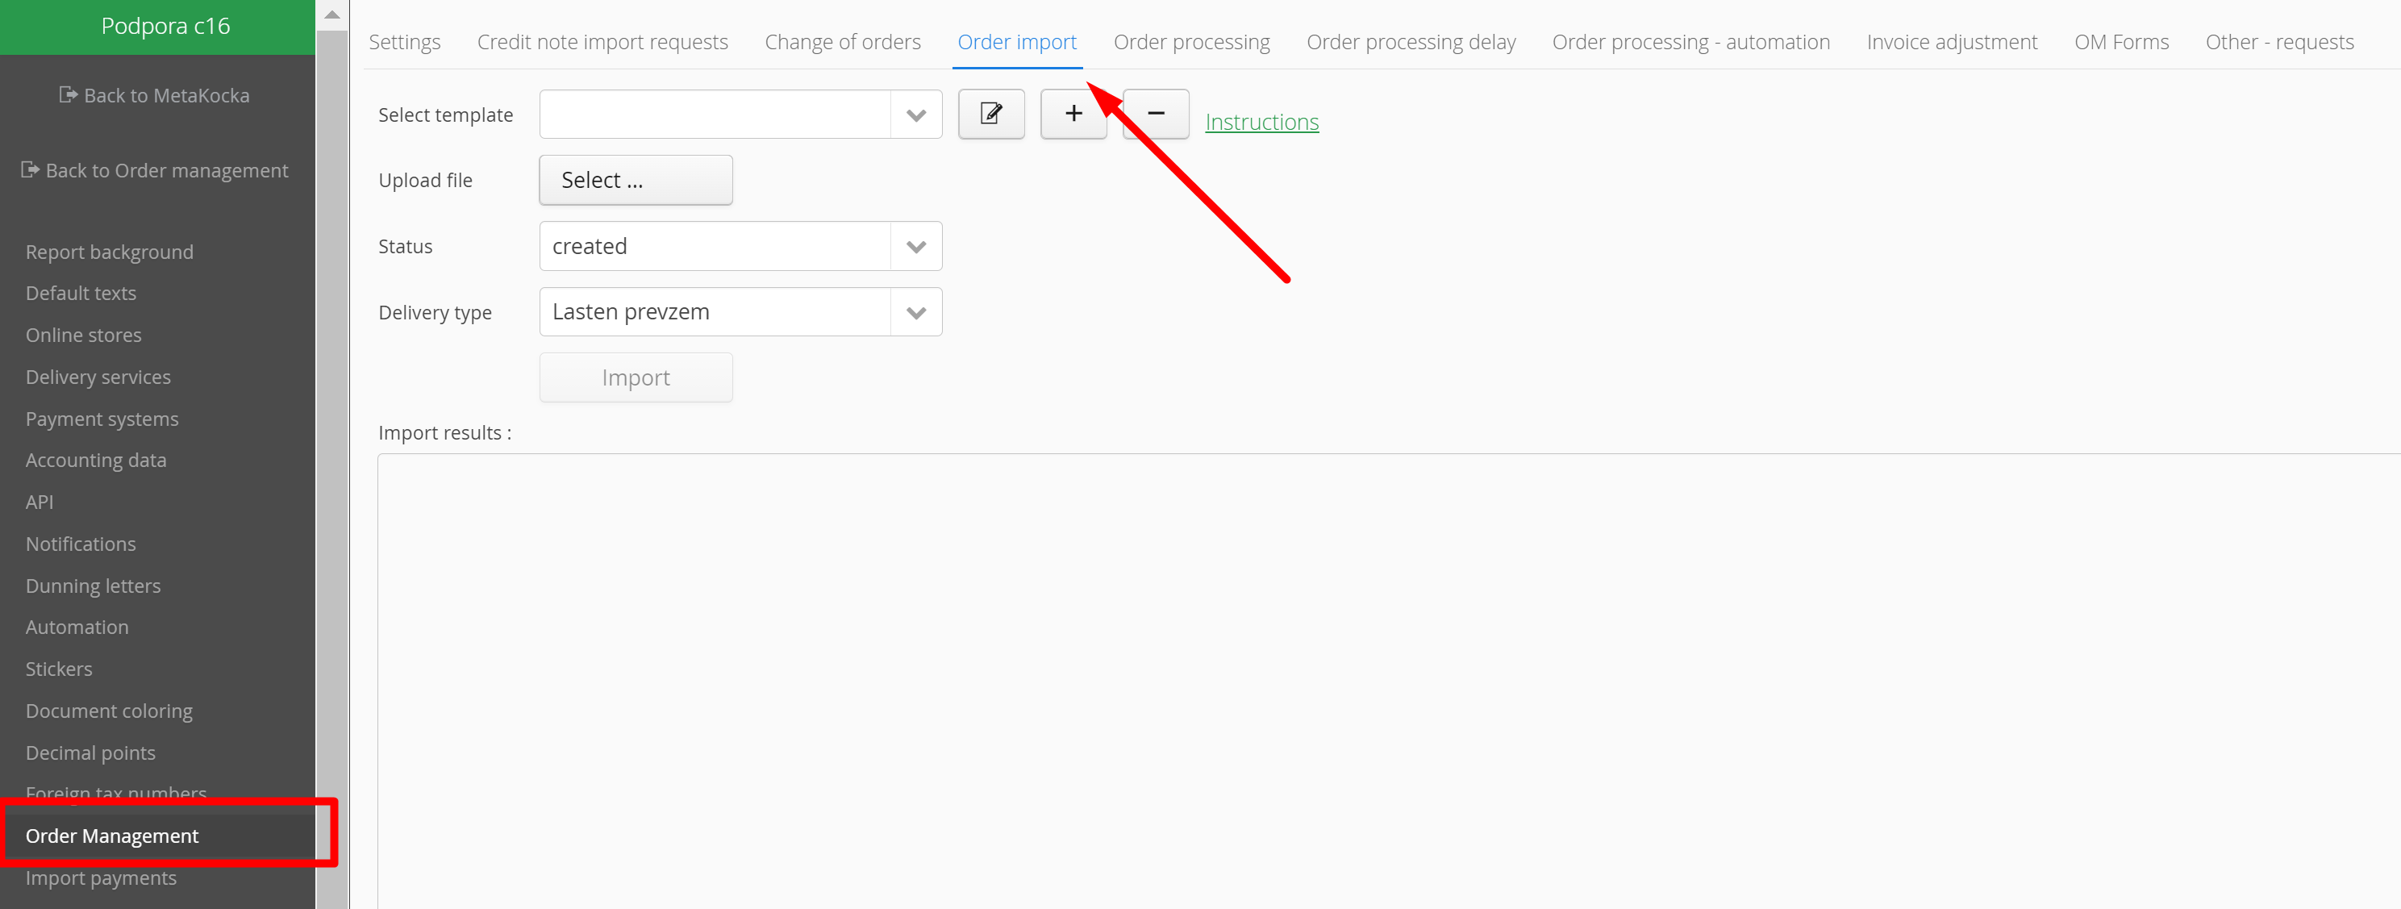Click inside the Import results text area

[x=1305, y=671]
